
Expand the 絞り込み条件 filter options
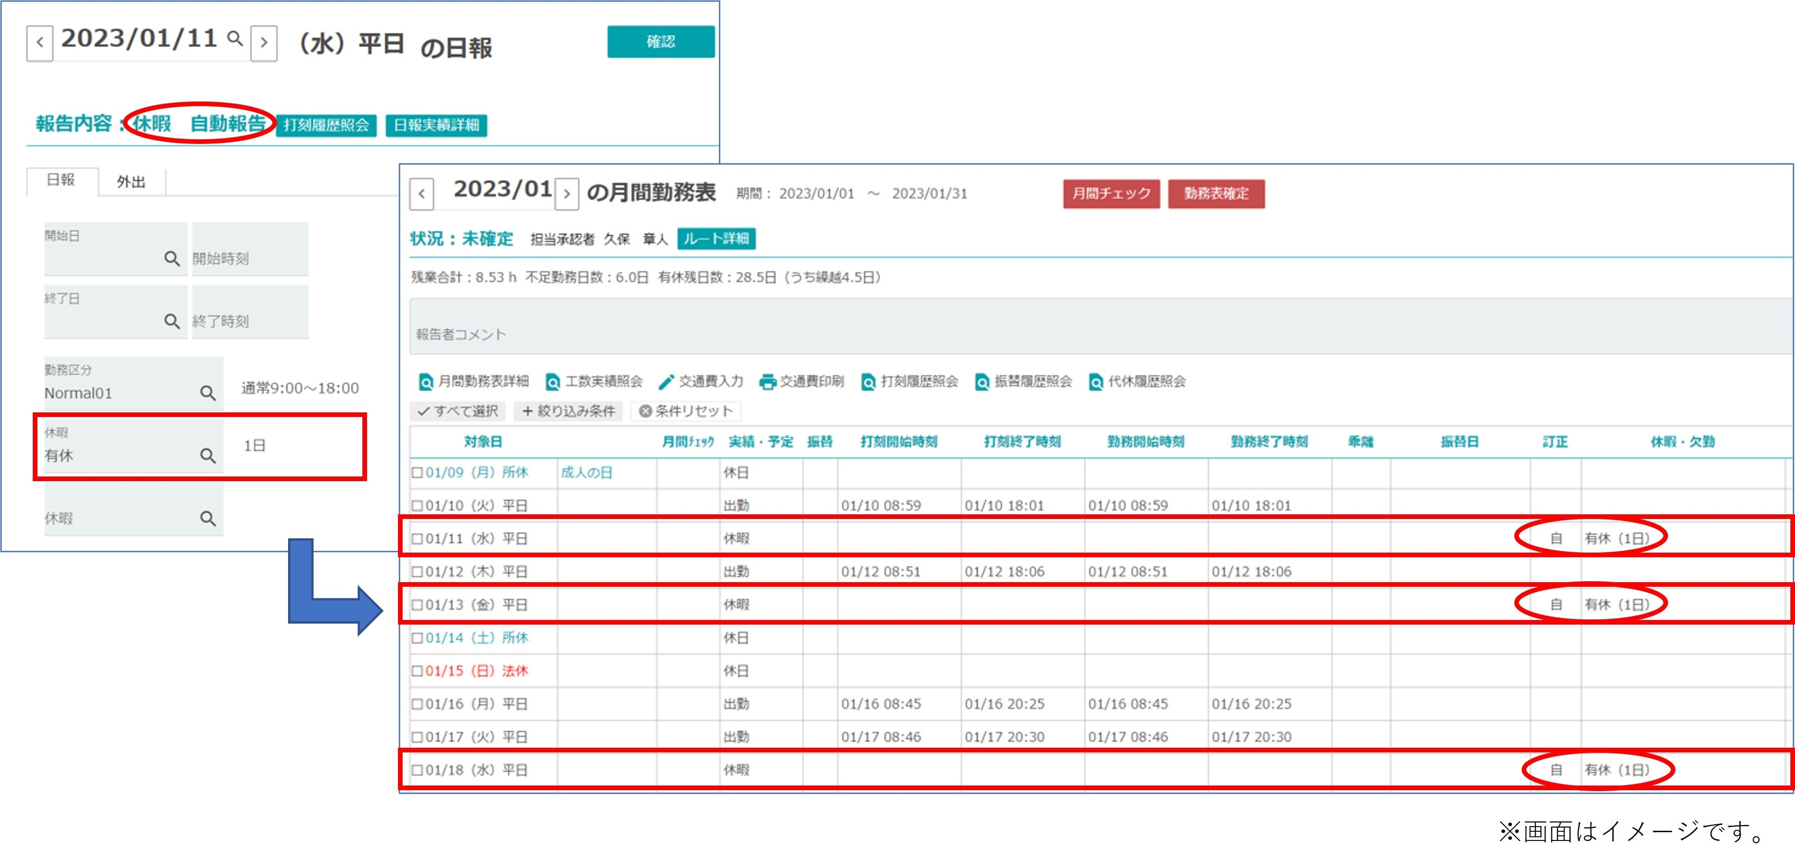click(x=568, y=411)
